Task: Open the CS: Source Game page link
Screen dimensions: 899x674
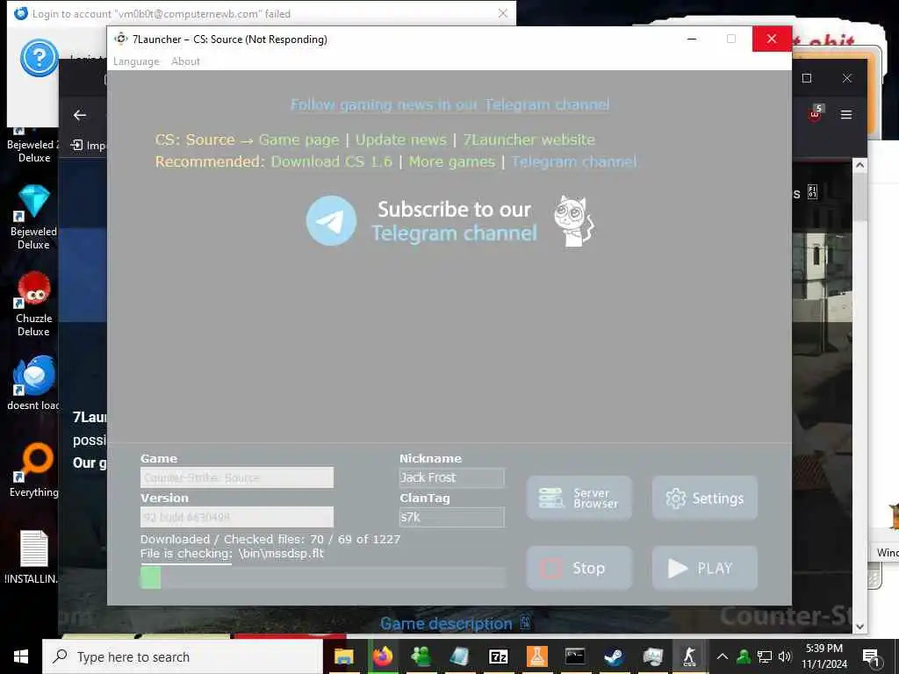Action: (x=298, y=140)
